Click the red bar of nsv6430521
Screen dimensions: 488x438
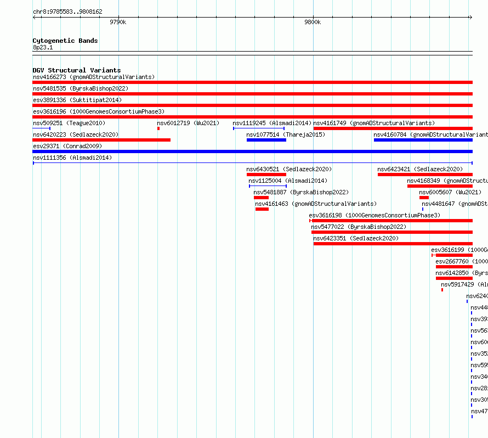point(266,175)
